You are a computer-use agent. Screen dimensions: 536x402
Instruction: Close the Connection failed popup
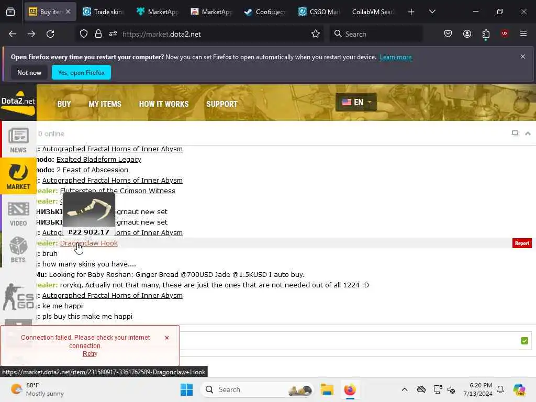click(x=167, y=338)
